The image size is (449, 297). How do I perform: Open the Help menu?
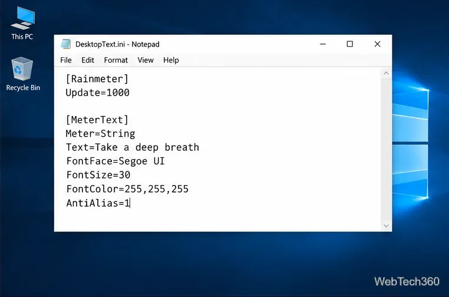coord(171,60)
